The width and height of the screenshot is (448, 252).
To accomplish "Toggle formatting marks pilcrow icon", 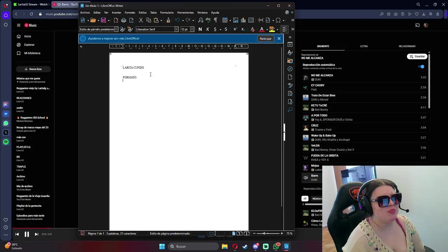I will click(x=215, y=20).
